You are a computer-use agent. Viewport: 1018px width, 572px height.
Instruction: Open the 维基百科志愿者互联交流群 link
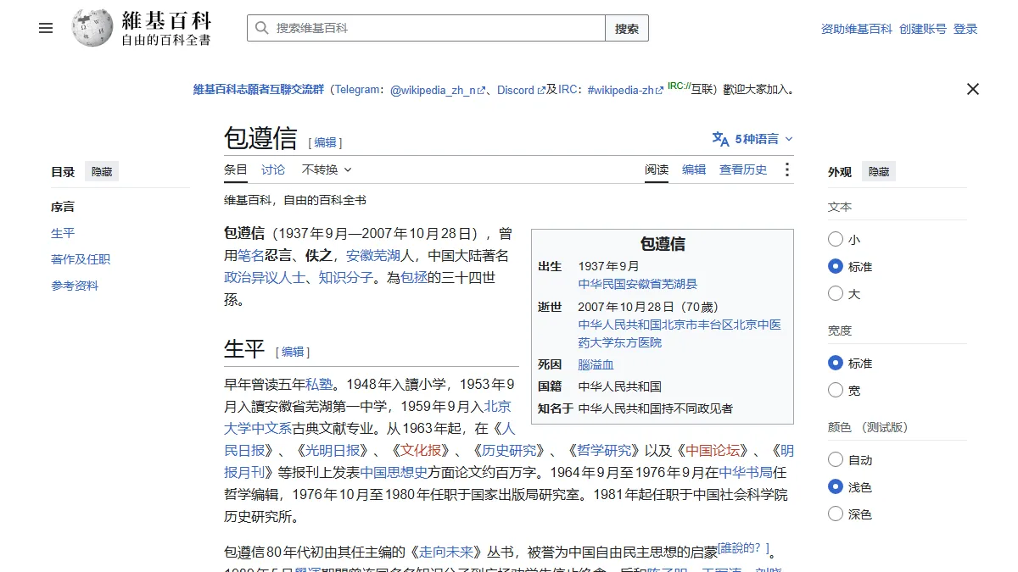tap(259, 90)
